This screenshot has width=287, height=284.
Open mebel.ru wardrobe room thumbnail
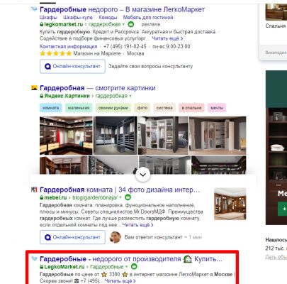point(230,204)
